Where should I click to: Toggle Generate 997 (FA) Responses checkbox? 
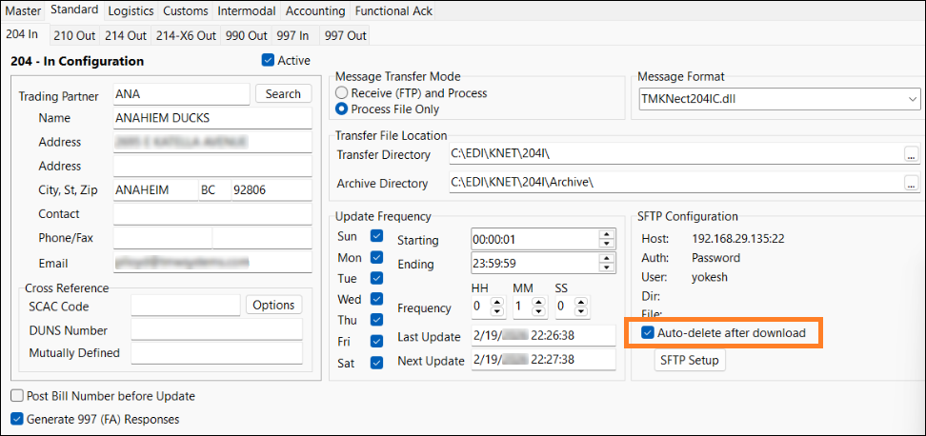pyautogui.click(x=16, y=419)
